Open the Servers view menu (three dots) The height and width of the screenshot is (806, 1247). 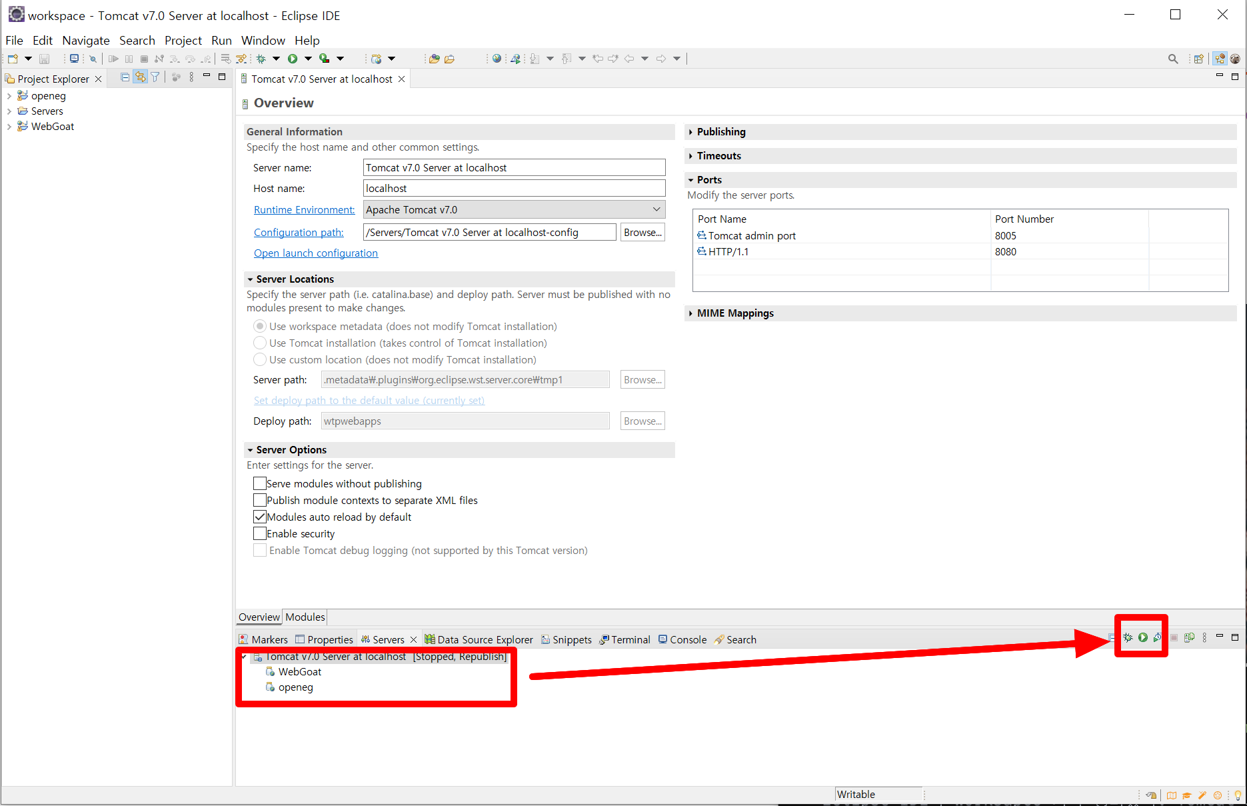click(x=1204, y=638)
